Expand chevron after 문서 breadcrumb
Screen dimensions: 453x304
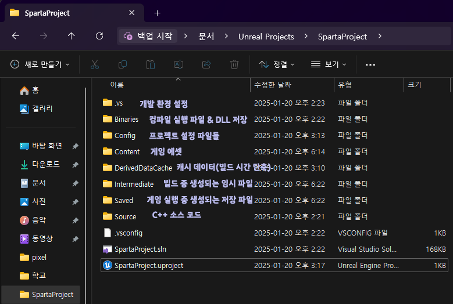tap(226, 37)
